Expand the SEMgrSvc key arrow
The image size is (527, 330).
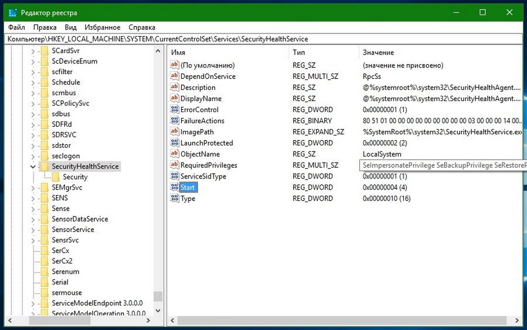click(33, 188)
